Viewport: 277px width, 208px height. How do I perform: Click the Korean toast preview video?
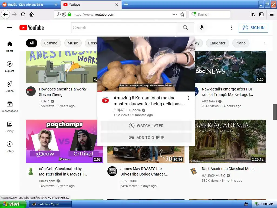coord(146,64)
